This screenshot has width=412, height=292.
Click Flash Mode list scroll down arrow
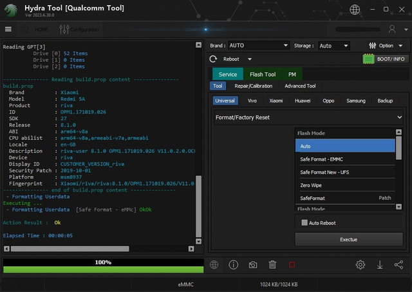(398, 207)
